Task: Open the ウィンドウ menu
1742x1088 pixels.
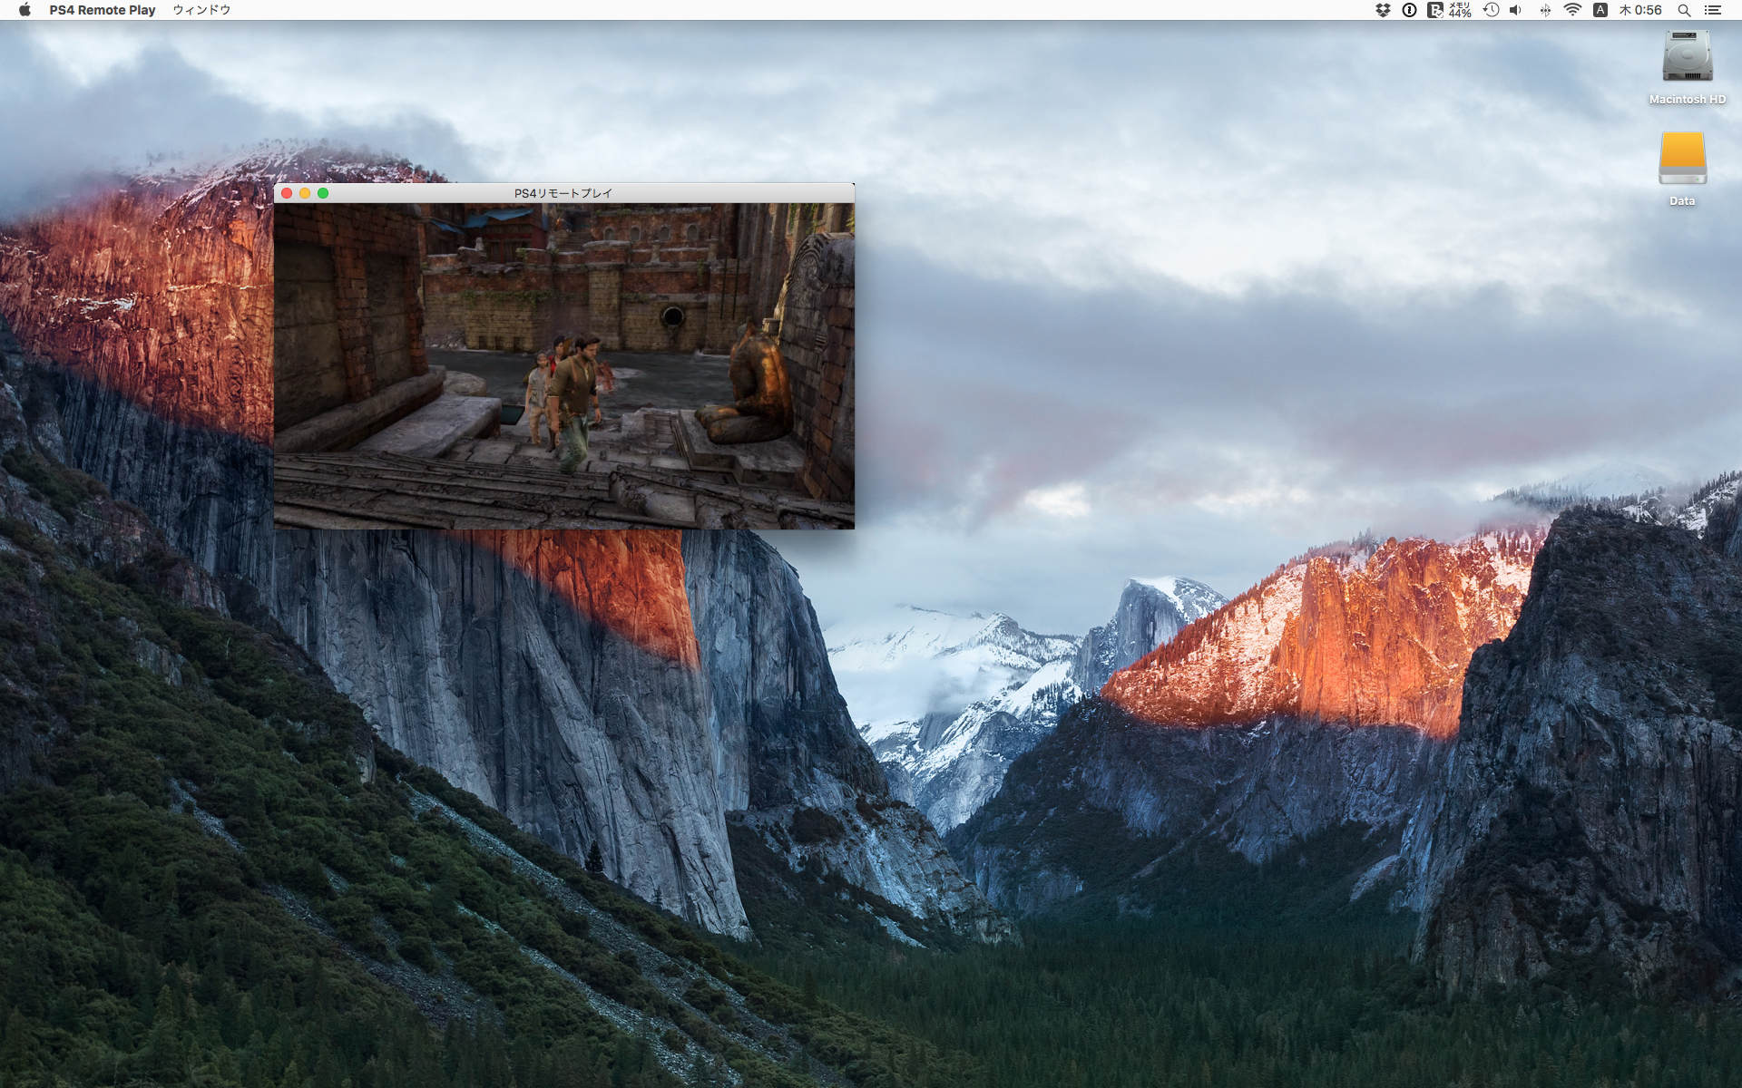Action: coord(201,10)
